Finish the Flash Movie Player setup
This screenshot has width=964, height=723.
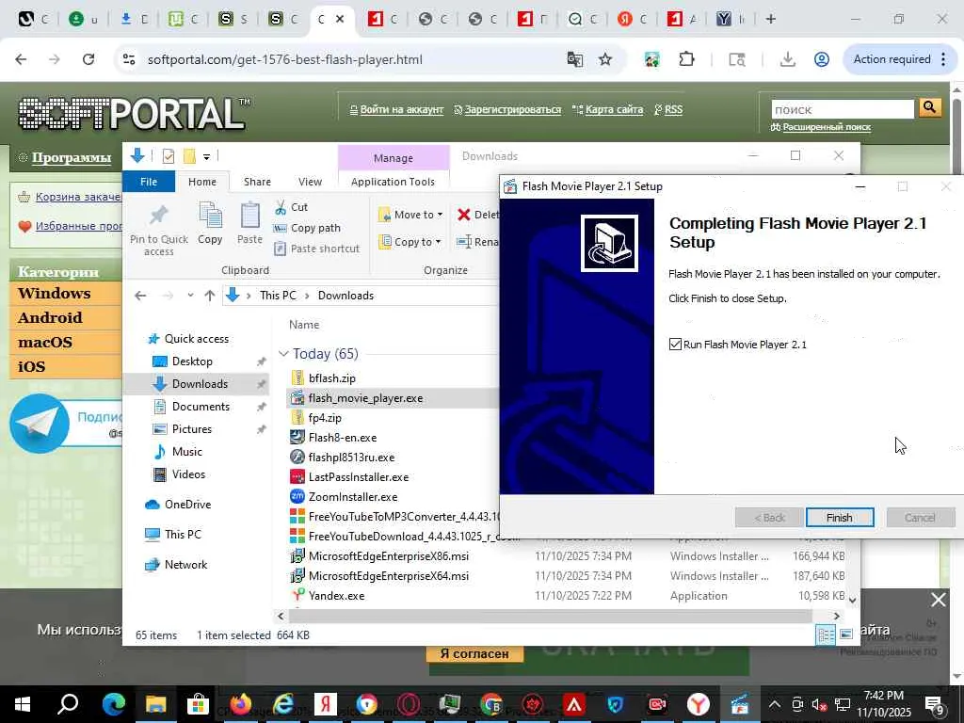(x=839, y=518)
